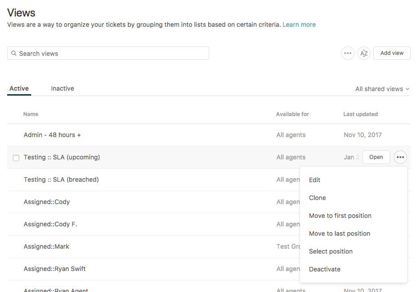Select the Testing :: SLA (breached) view
The image size is (416, 292).
click(61, 179)
